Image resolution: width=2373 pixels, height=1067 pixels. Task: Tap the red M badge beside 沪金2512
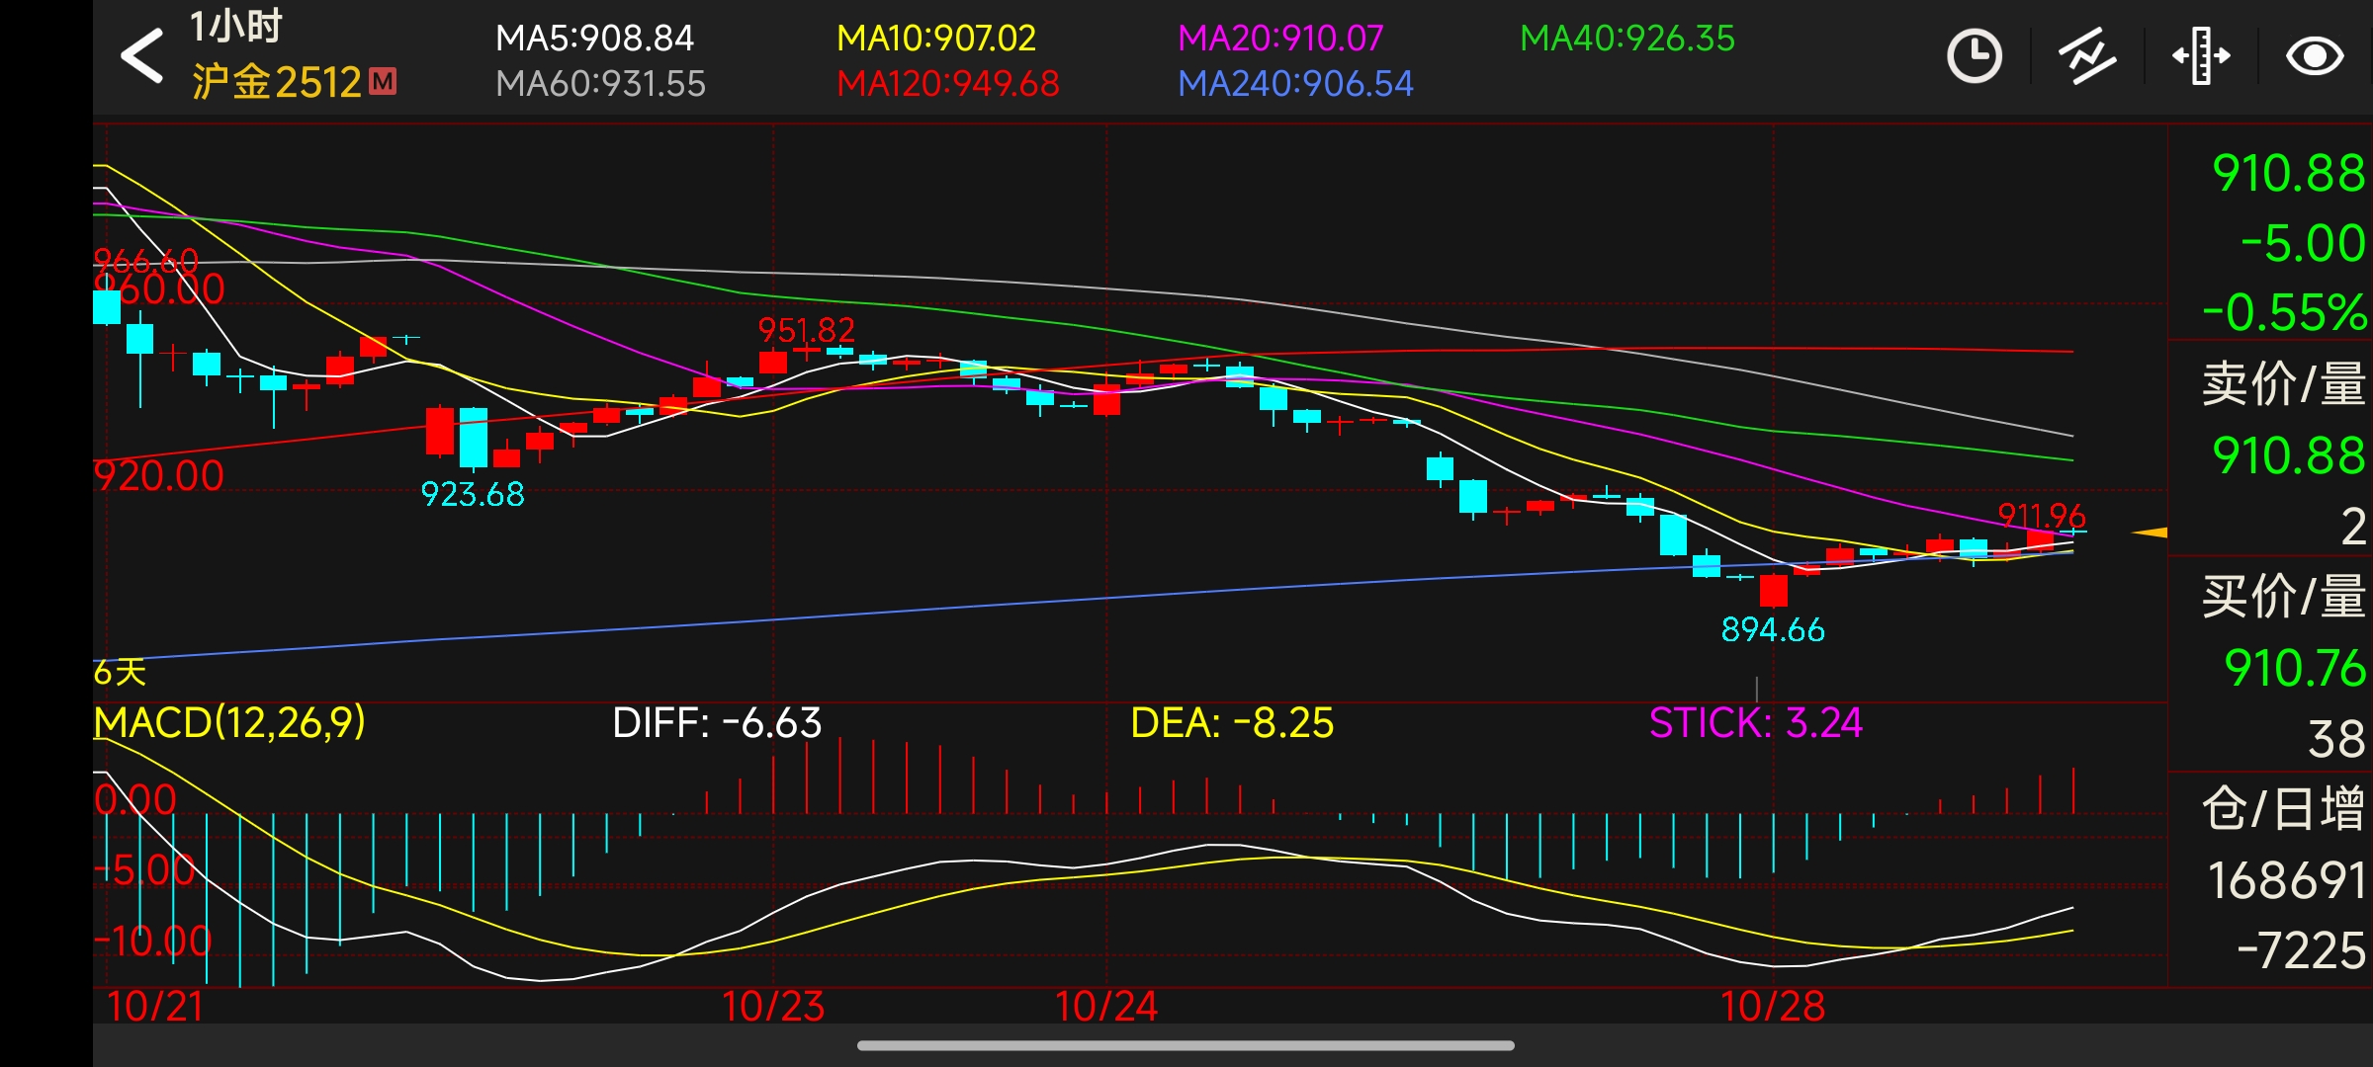(383, 81)
